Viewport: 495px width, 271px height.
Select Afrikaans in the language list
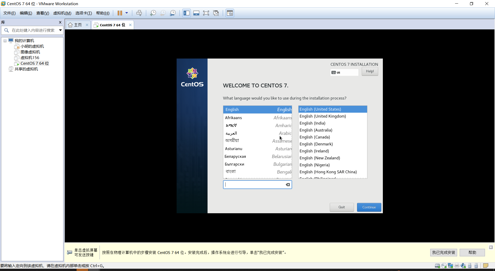[x=258, y=118]
